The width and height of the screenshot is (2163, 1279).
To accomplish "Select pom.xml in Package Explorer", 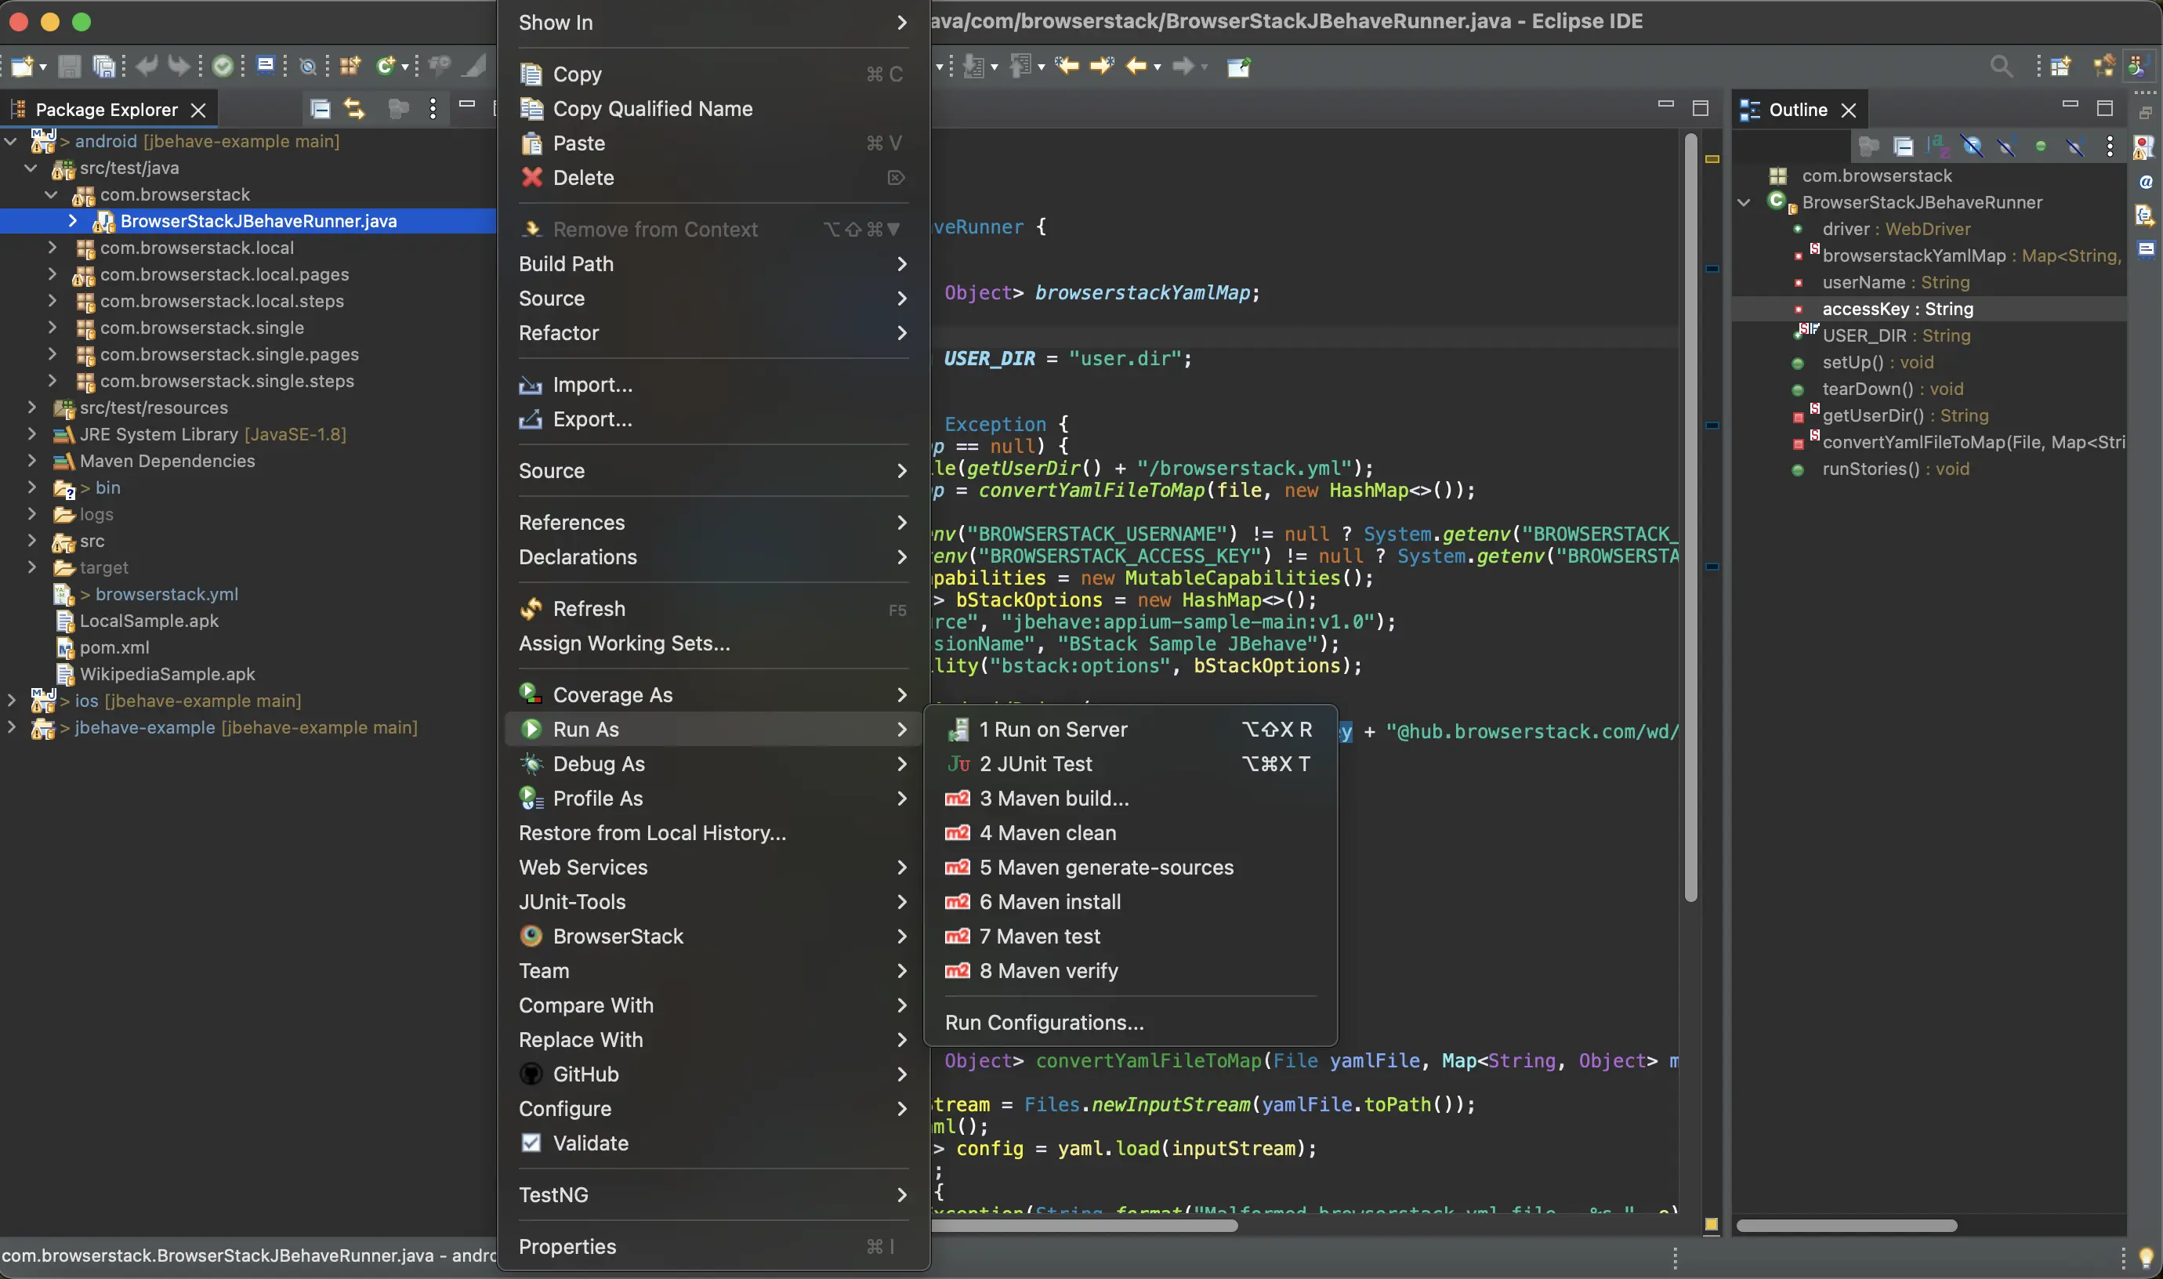I will [x=114, y=647].
